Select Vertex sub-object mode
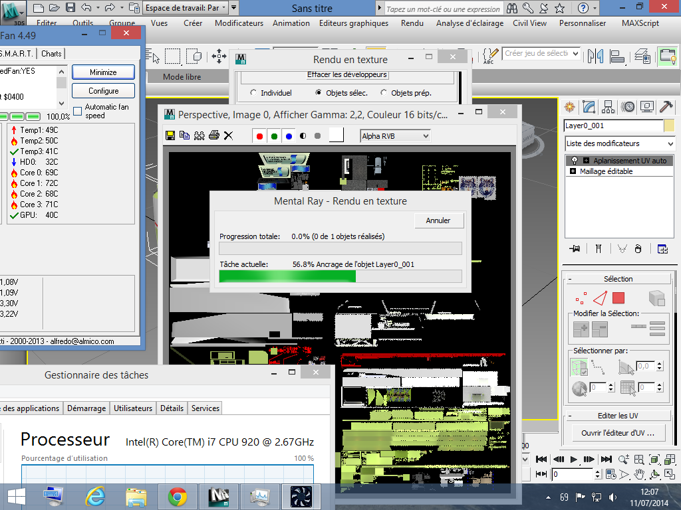The height and width of the screenshot is (510, 681). coord(581,298)
